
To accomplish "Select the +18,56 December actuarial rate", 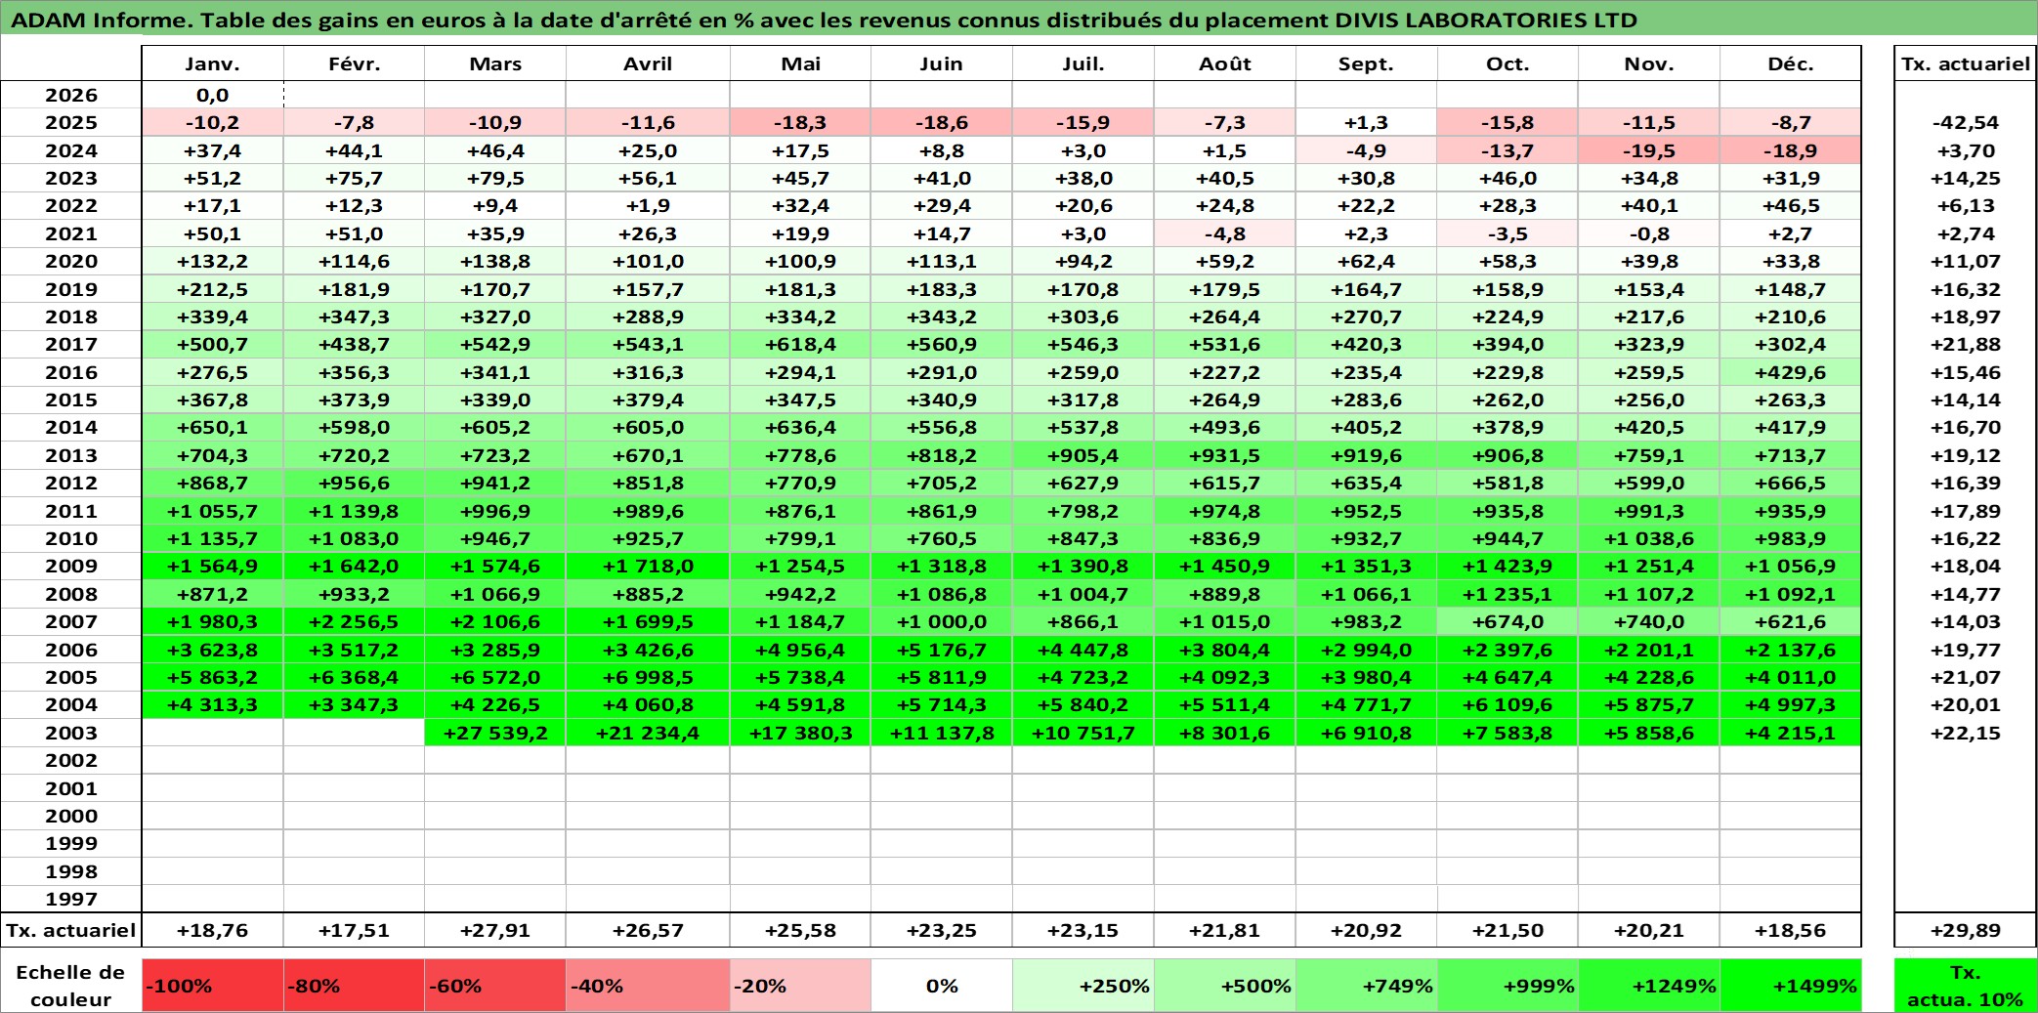I will click(x=1791, y=930).
